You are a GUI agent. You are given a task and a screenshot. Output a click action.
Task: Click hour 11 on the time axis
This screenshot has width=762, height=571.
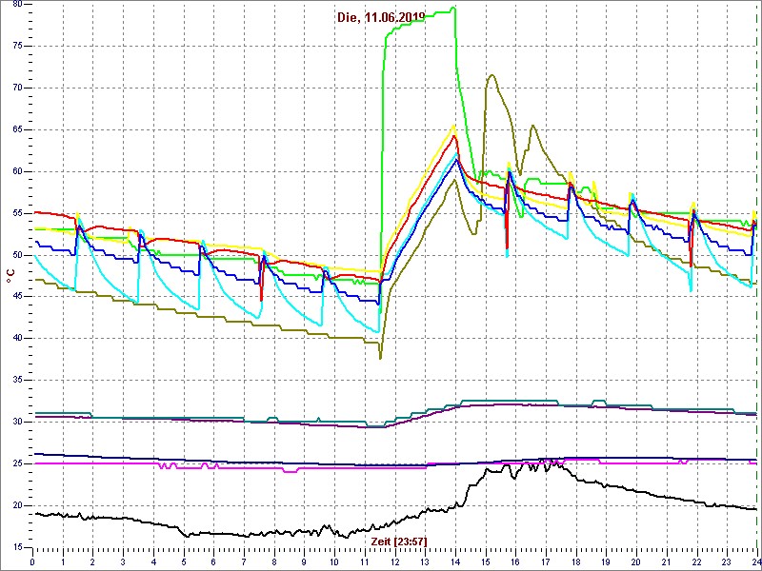click(365, 562)
